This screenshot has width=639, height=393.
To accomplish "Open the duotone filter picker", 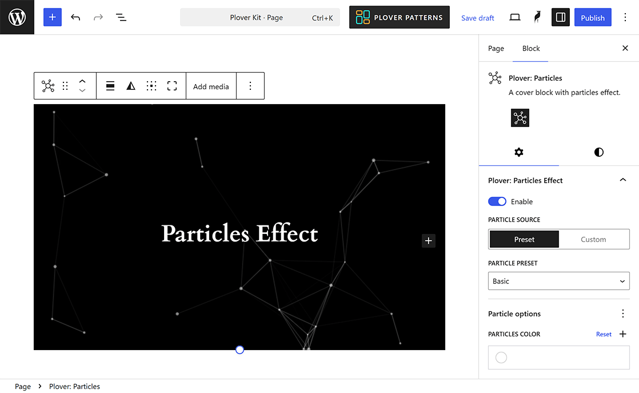I will [x=131, y=85].
